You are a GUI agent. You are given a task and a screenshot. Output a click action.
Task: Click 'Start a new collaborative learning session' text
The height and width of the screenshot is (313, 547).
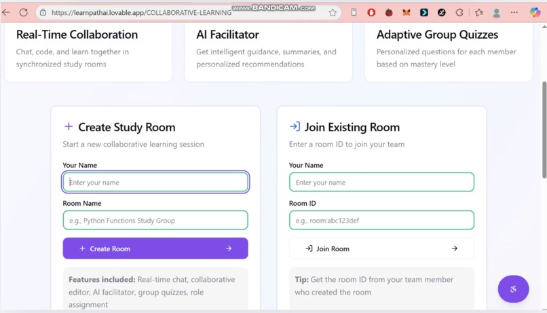133,144
